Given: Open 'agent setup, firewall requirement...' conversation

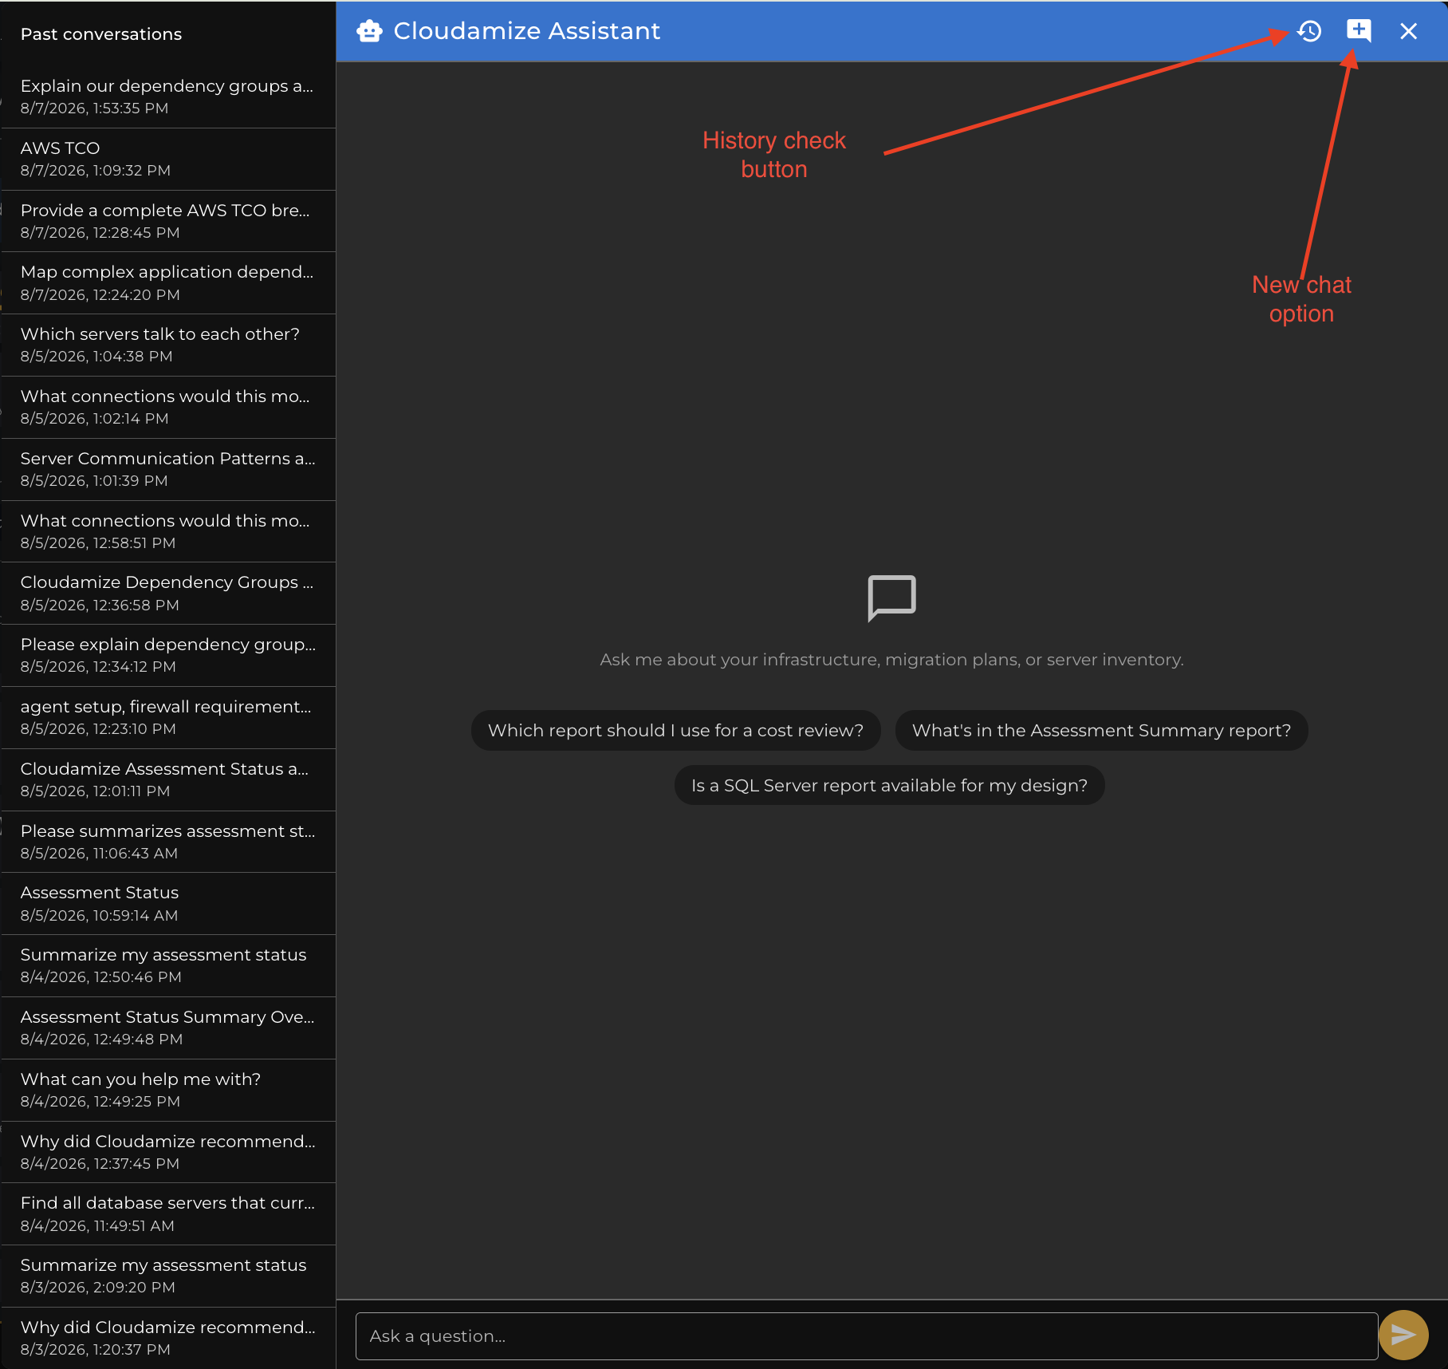Looking at the screenshot, I should (168, 717).
